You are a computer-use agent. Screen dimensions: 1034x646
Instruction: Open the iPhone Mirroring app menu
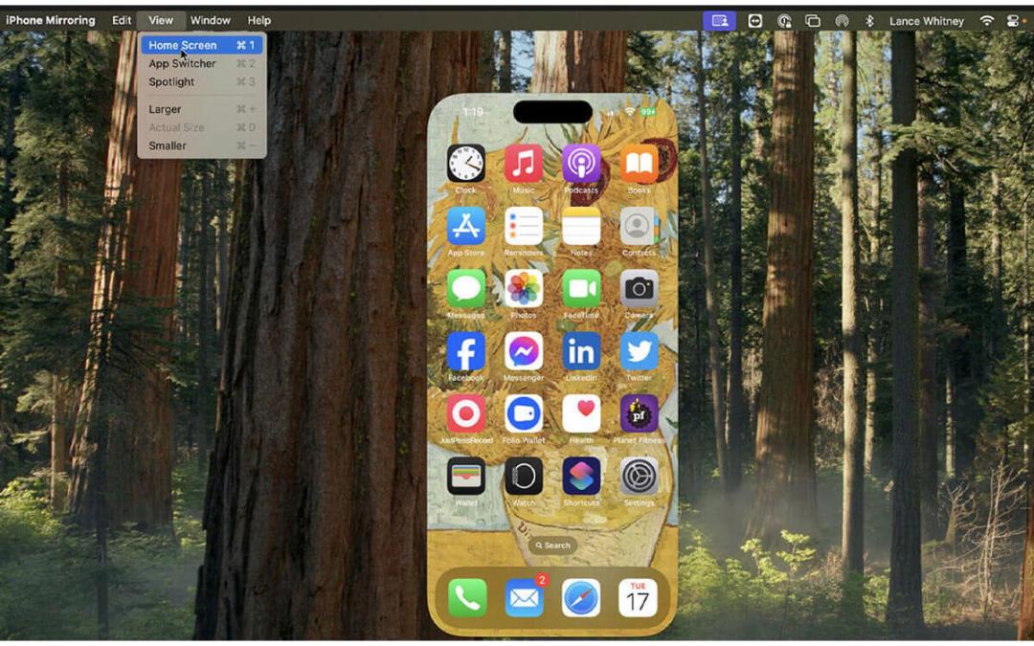click(x=50, y=20)
